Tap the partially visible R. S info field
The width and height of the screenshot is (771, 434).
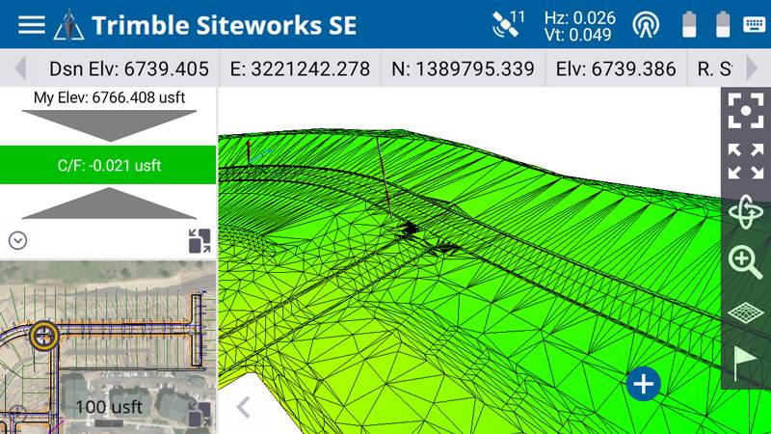(714, 68)
